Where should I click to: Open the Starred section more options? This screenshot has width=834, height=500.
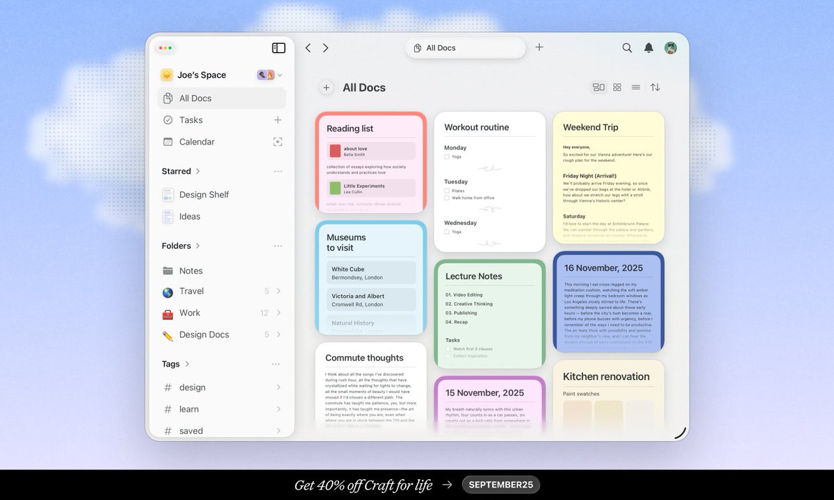point(278,172)
